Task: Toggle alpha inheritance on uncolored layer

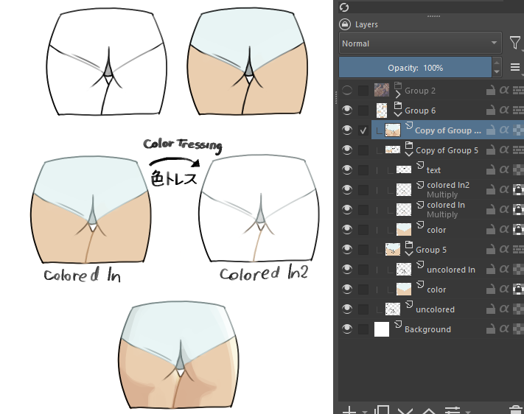Action: coord(504,309)
